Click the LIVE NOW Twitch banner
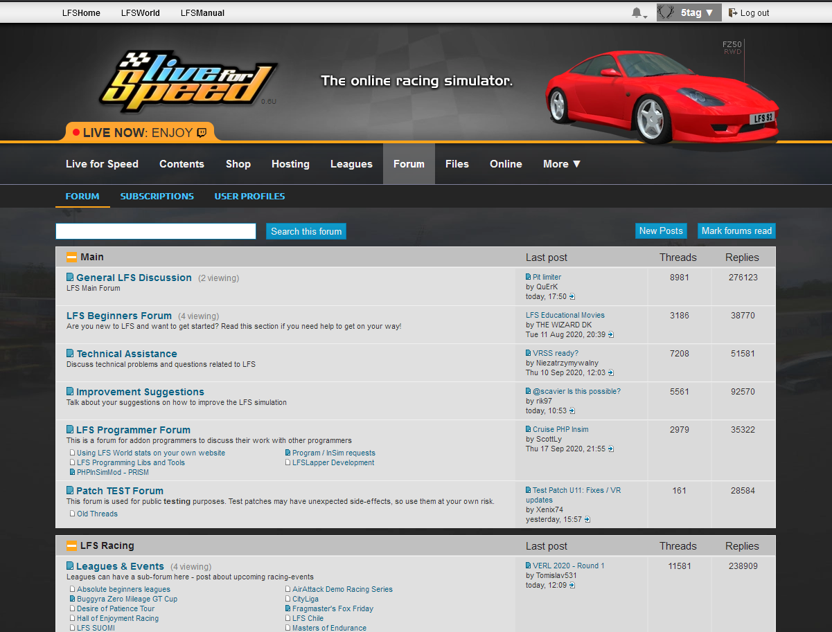Viewport: 832px width, 632px height. 141,132
